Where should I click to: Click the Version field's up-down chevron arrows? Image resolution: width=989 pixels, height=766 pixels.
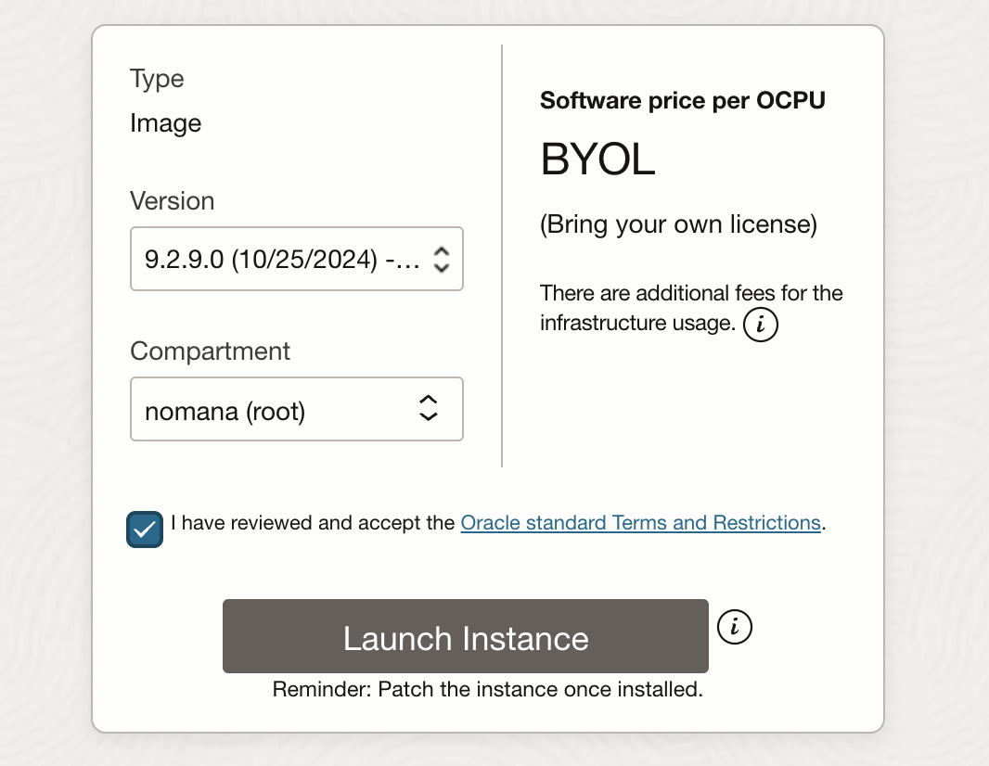[x=442, y=259]
